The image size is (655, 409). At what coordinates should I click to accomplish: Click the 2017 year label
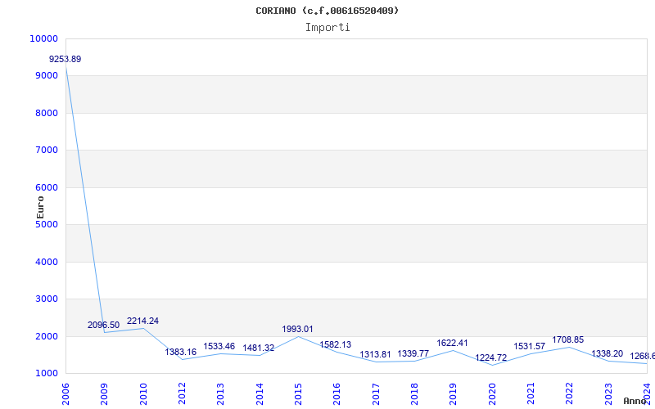[x=376, y=394]
